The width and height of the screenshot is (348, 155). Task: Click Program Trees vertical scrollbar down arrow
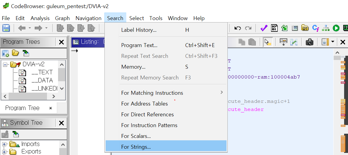click(x=62, y=88)
